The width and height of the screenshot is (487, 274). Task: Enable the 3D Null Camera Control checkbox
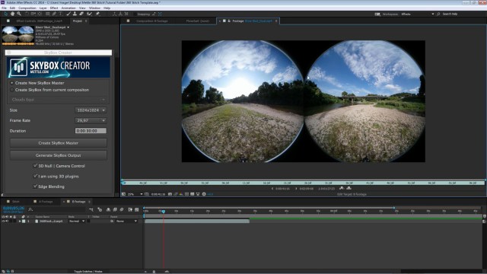pos(35,166)
